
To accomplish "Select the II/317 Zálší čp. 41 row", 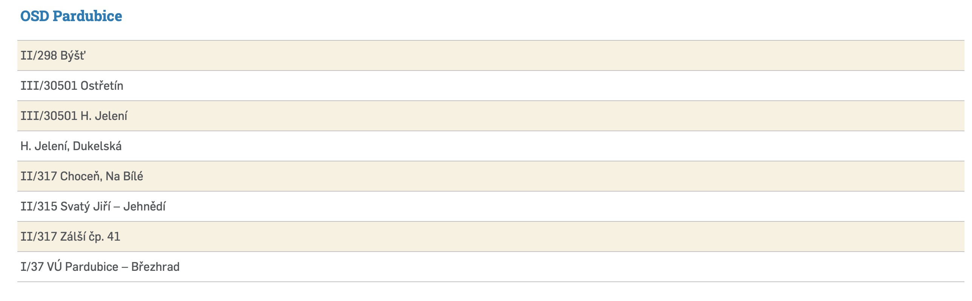I will (x=491, y=237).
